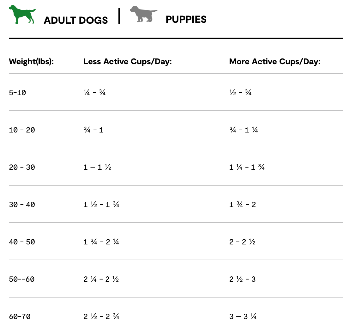Click the more active value 2 ½ - 3
343x332 pixels.
(242, 279)
